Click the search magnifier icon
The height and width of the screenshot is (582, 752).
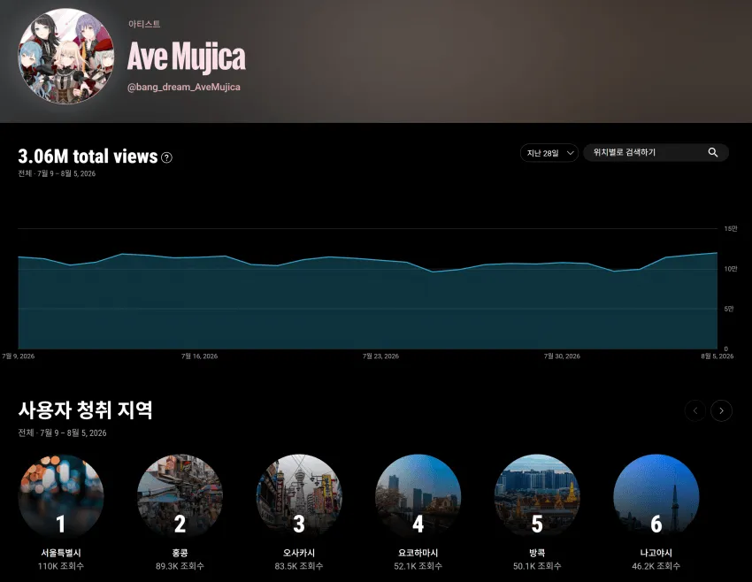[x=713, y=152]
